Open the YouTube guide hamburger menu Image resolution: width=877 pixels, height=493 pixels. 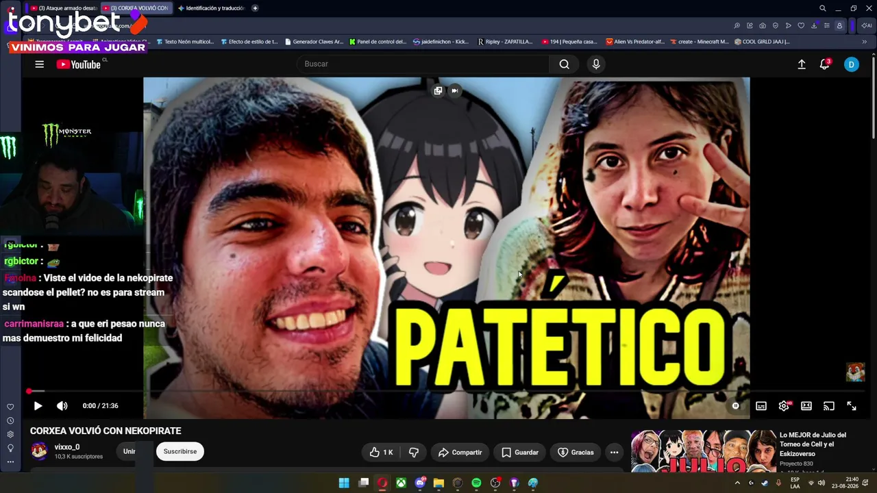[39, 64]
